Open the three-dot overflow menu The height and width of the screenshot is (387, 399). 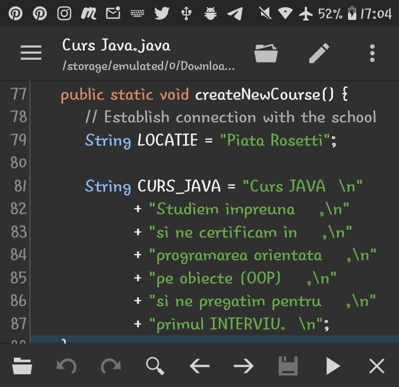[x=372, y=53]
